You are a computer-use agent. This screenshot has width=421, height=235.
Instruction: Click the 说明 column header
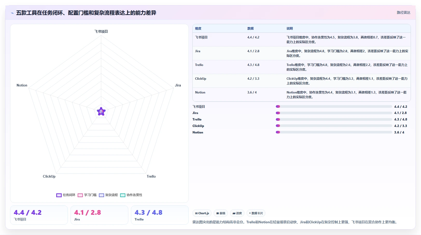290,29
